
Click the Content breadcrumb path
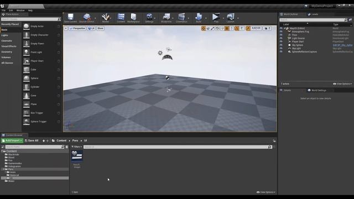click(61, 140)
